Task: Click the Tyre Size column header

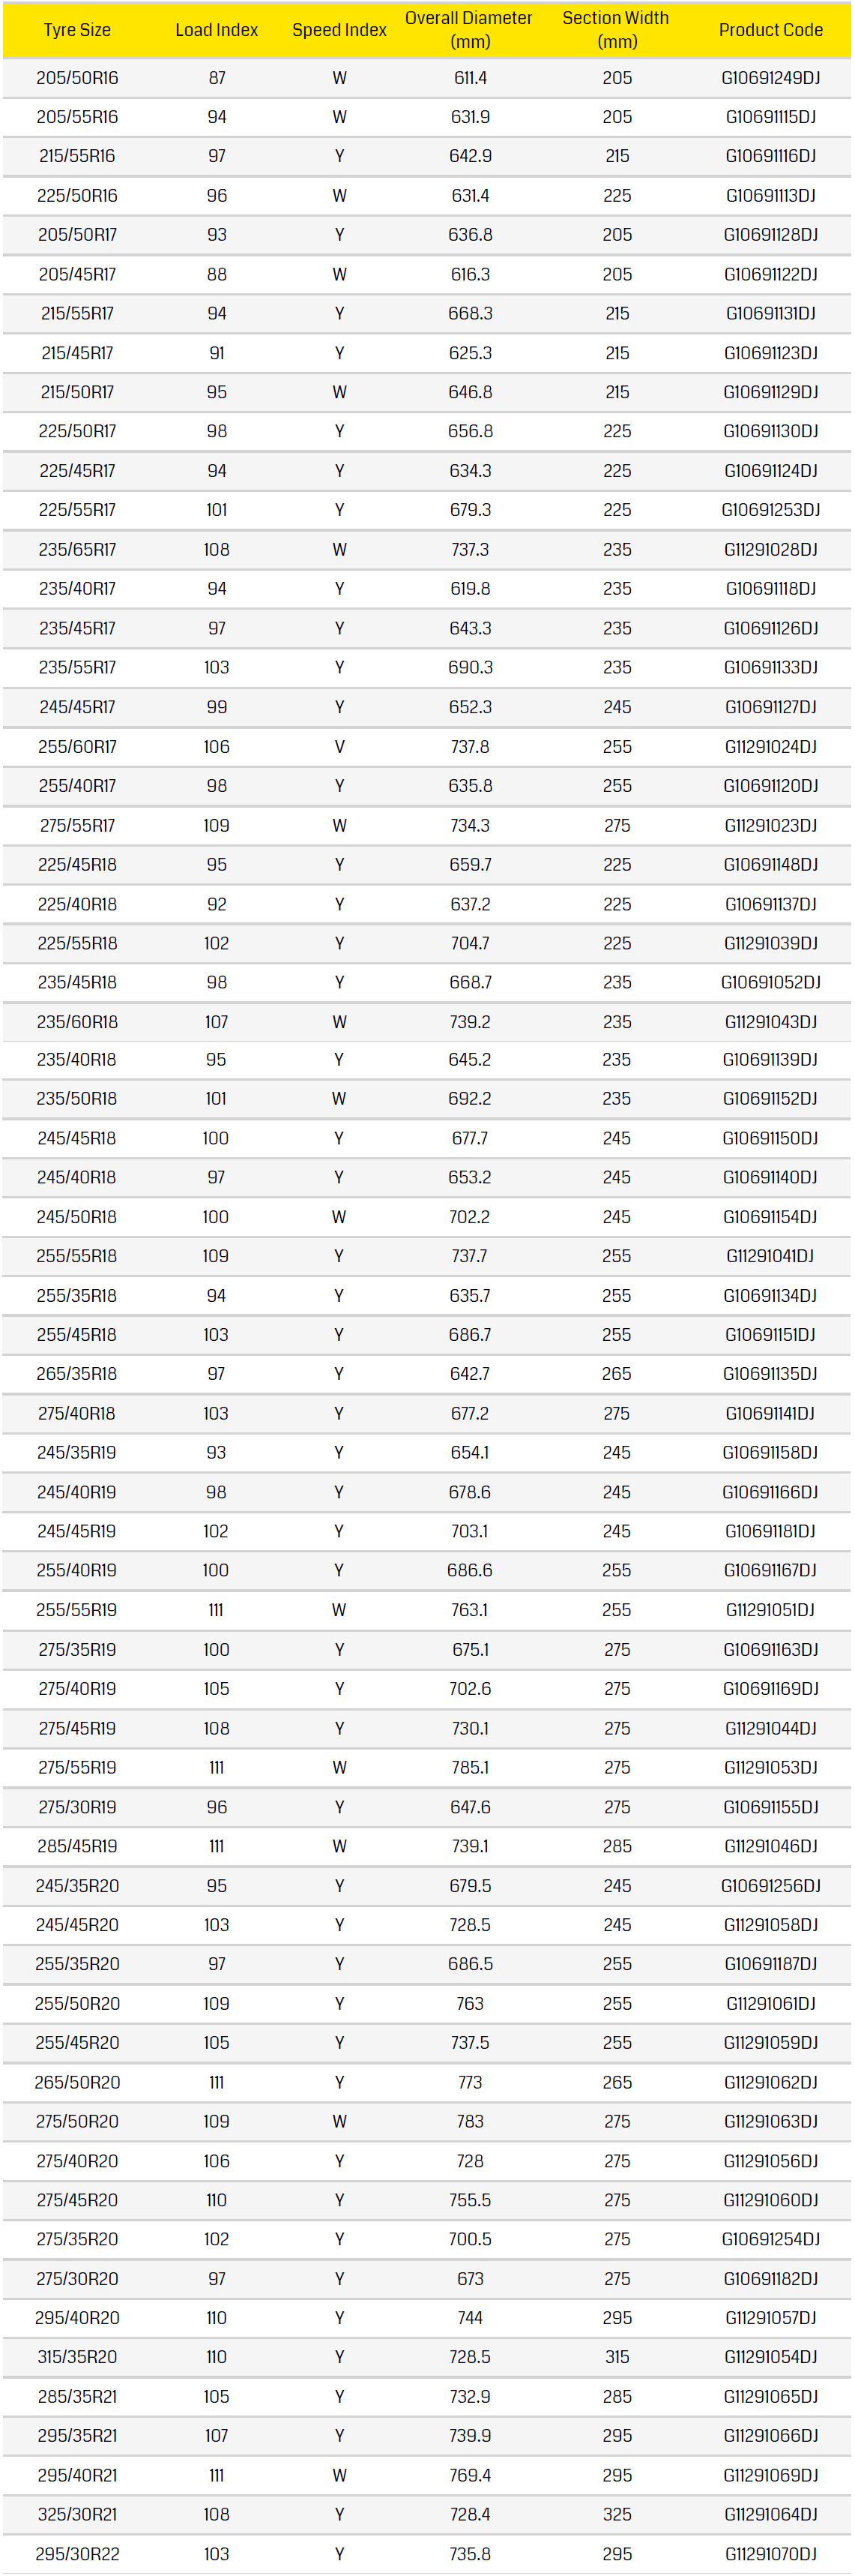Action: [x=77, y=30]
